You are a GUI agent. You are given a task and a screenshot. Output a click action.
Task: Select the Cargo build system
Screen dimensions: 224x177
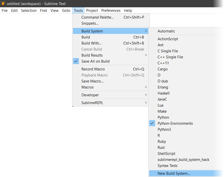click(x=162, y=69)
